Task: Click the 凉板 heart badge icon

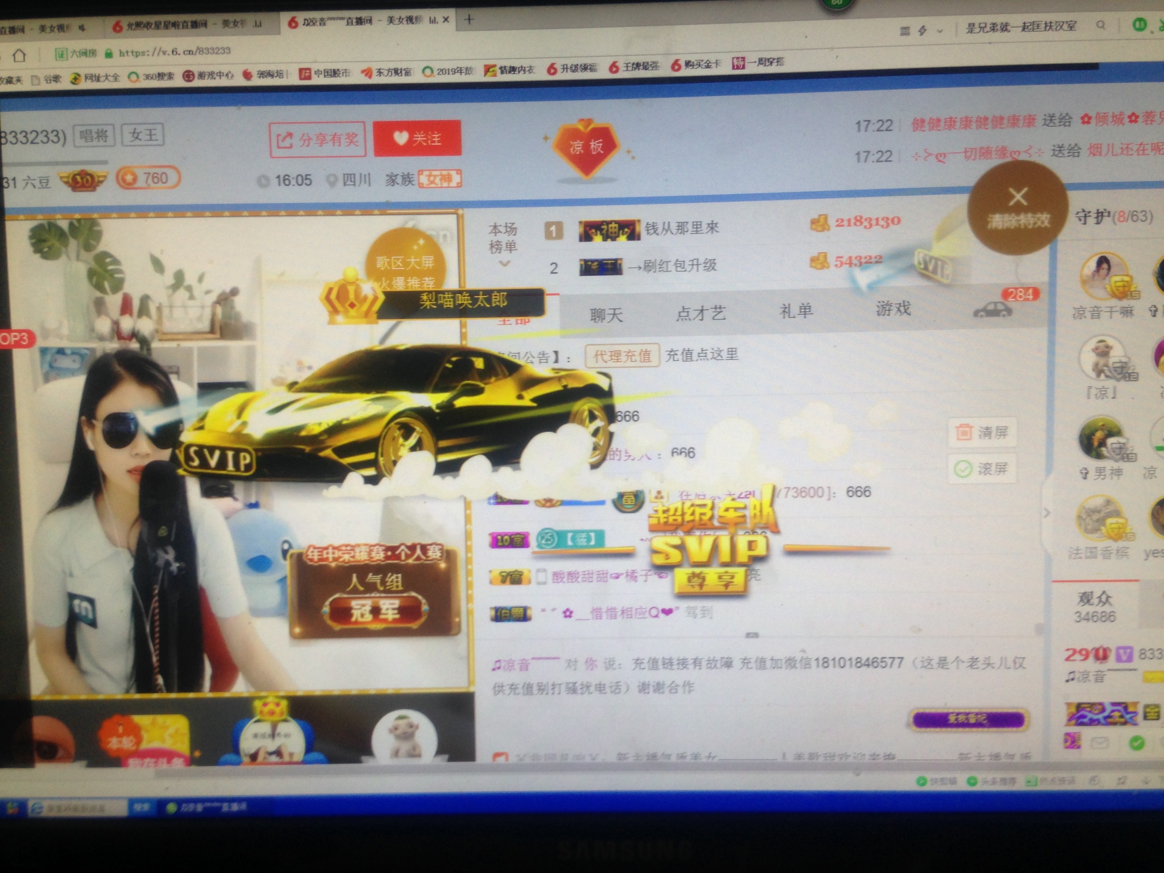Action: click(586, 147)
